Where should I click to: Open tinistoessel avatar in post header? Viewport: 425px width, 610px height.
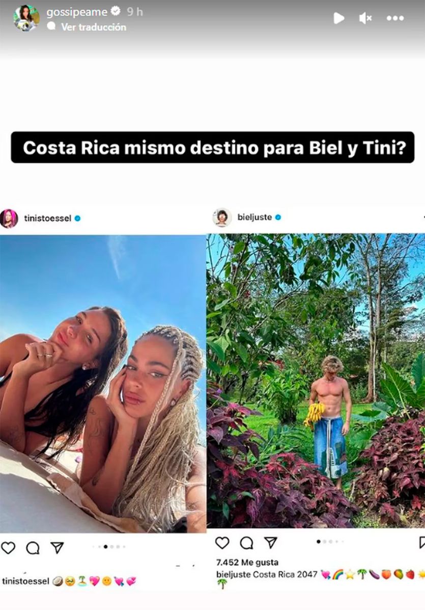coord(9,219)
